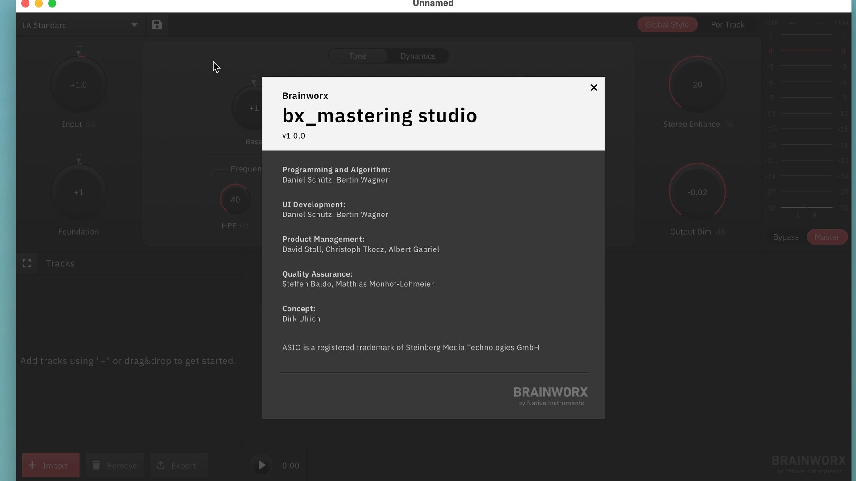Click the Bass knob behind the dialog
The width and height of the screenshot is (856, 481).
(248, 108)
